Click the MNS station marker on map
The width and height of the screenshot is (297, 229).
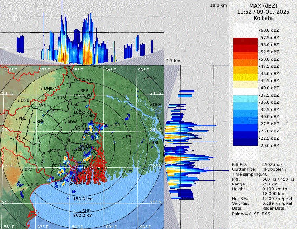click(x=144, y=78)
